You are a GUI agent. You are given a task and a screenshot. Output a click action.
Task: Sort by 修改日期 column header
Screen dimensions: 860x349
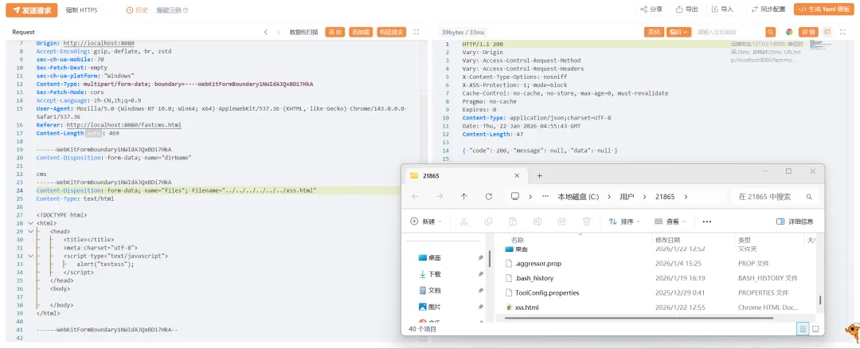point(667,240)
